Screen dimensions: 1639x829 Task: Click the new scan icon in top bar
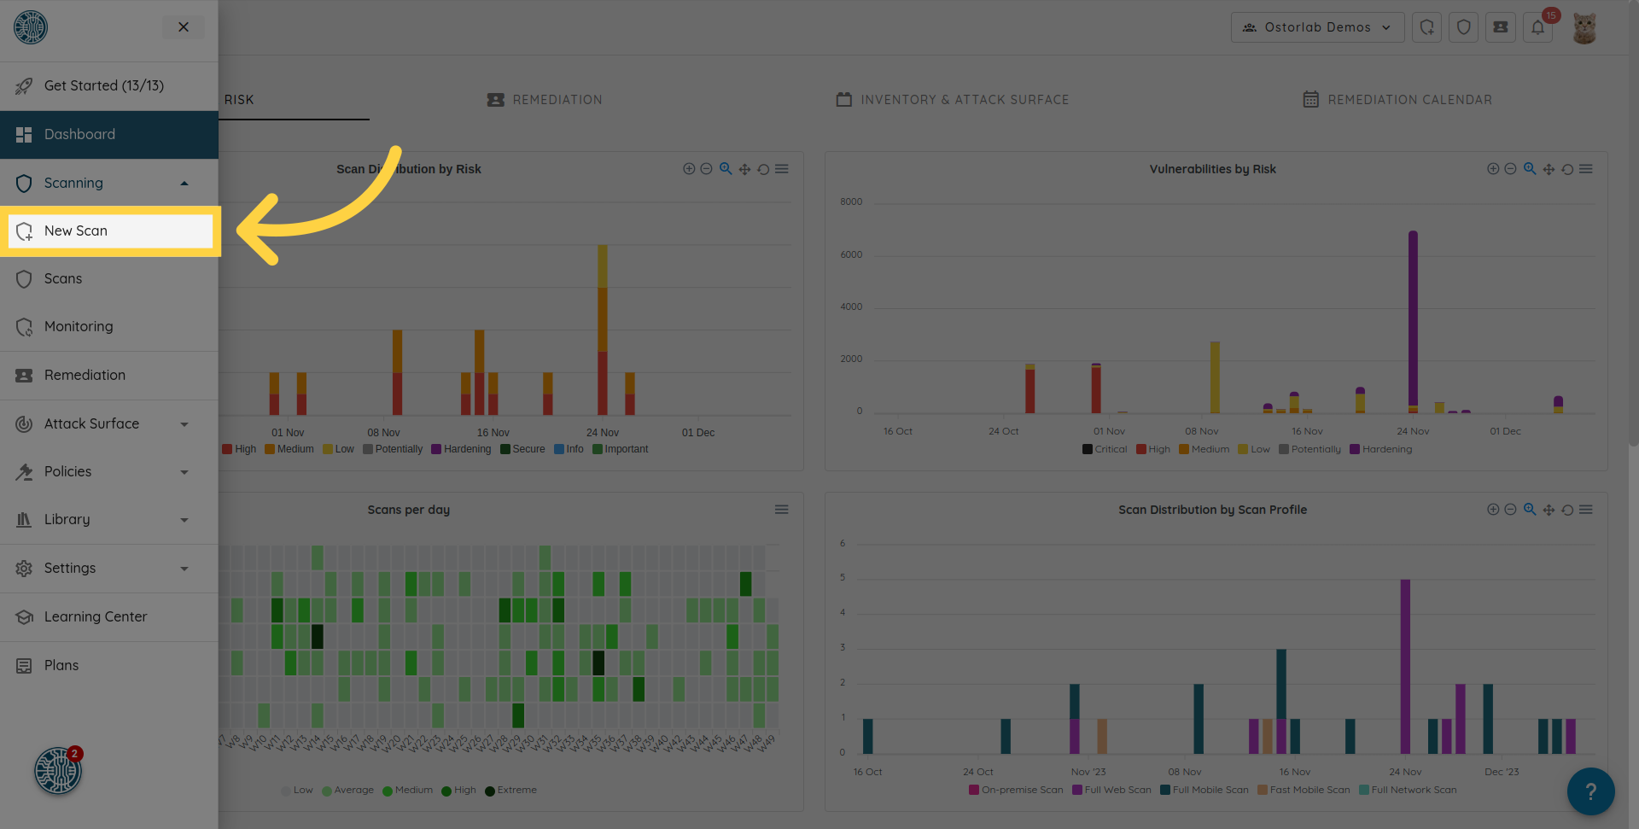1426,27
